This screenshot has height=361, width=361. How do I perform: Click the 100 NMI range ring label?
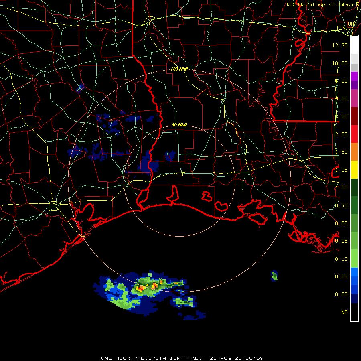pyautogui.click(x=179, y=69)
